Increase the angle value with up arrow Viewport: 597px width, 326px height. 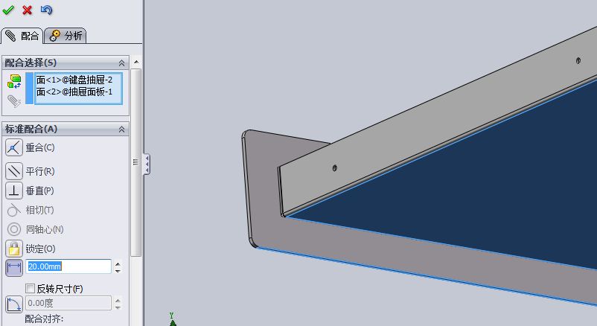coord(118,300)
